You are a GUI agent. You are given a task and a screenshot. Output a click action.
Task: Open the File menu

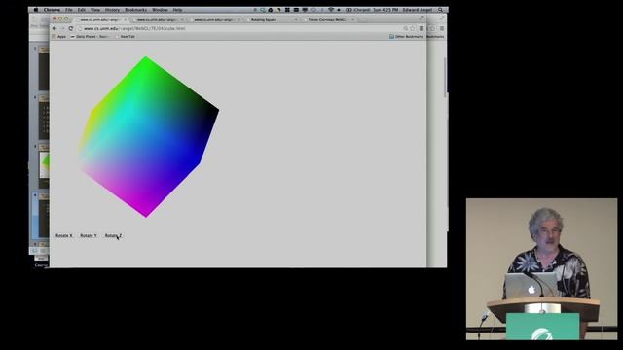click(x=69, y=10)
